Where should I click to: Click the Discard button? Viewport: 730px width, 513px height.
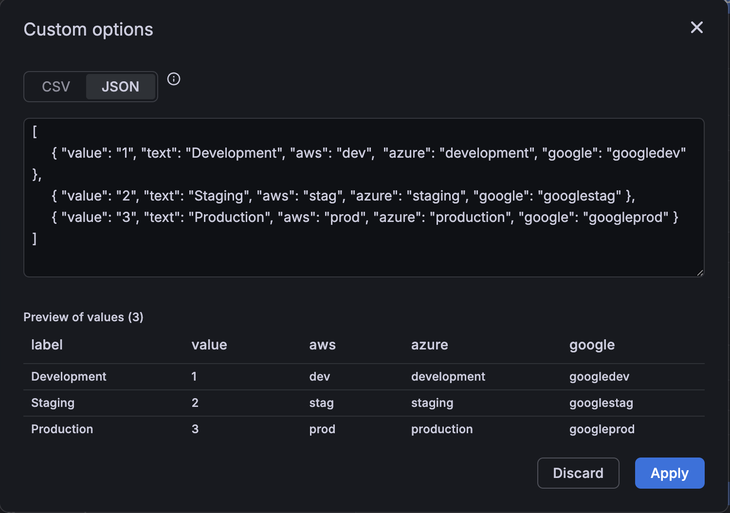[578, 473]
